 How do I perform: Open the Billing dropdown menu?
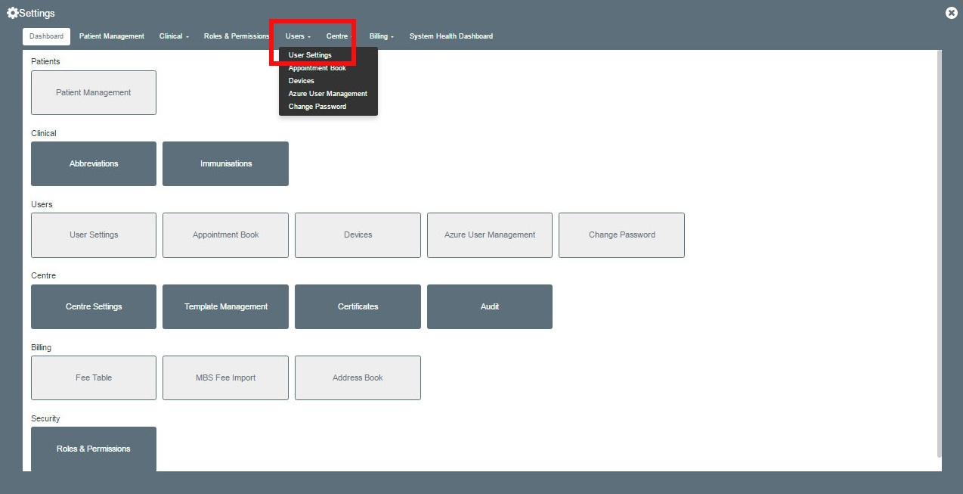coord(381,36)
